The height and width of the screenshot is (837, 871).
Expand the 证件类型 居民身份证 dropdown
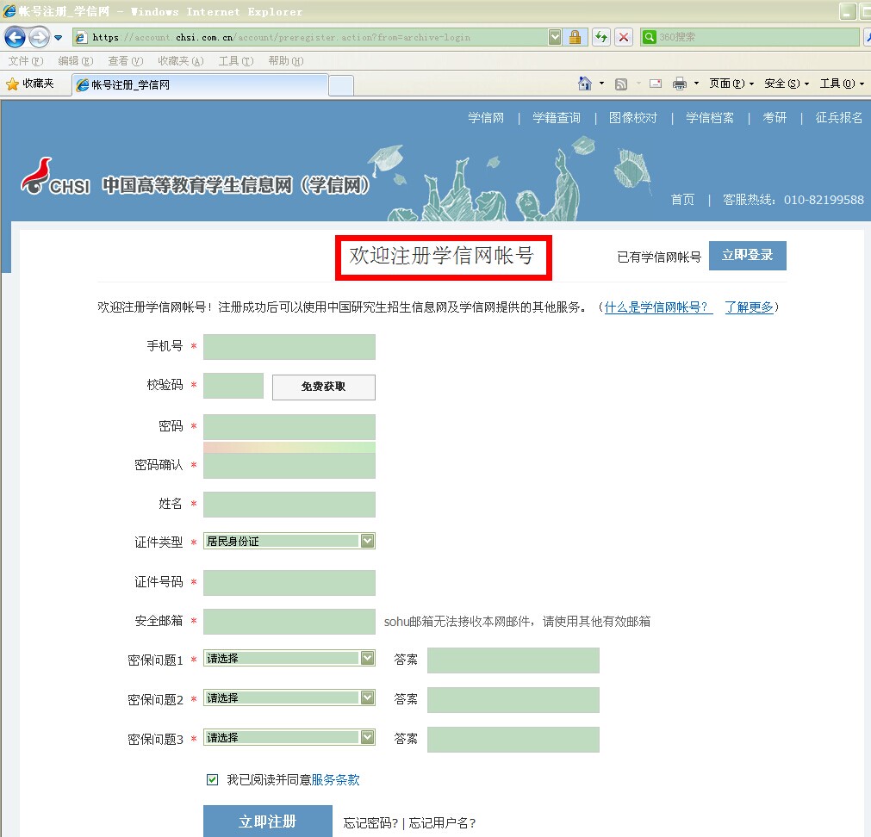[x=289, y=541]
